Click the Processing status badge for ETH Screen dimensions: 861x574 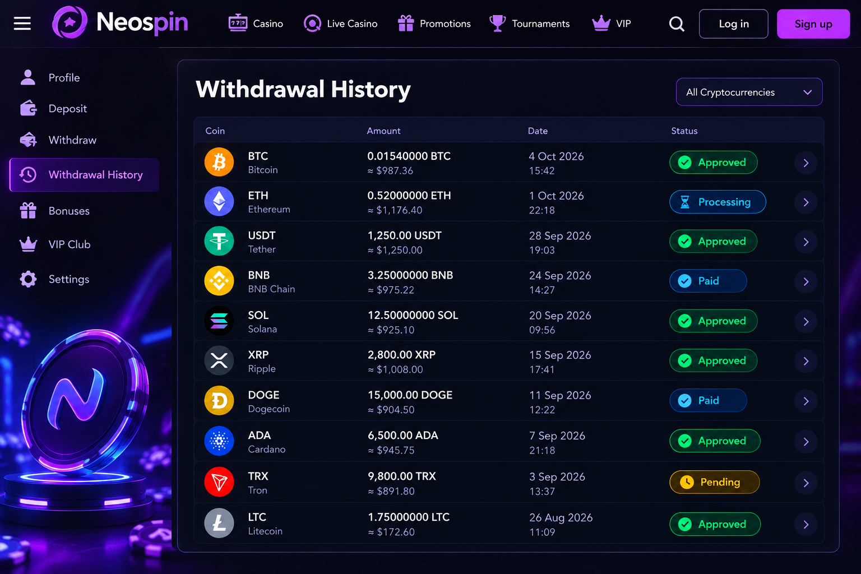717,202
